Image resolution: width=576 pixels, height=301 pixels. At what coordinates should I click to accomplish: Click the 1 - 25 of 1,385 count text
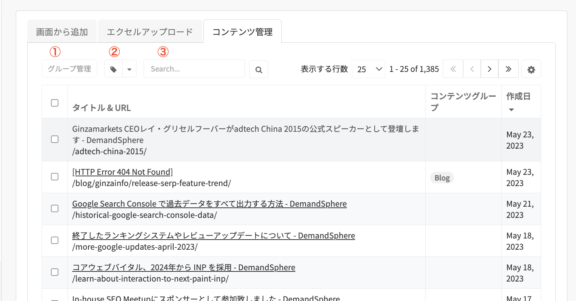pyautogui.click(x=414, y=69)
